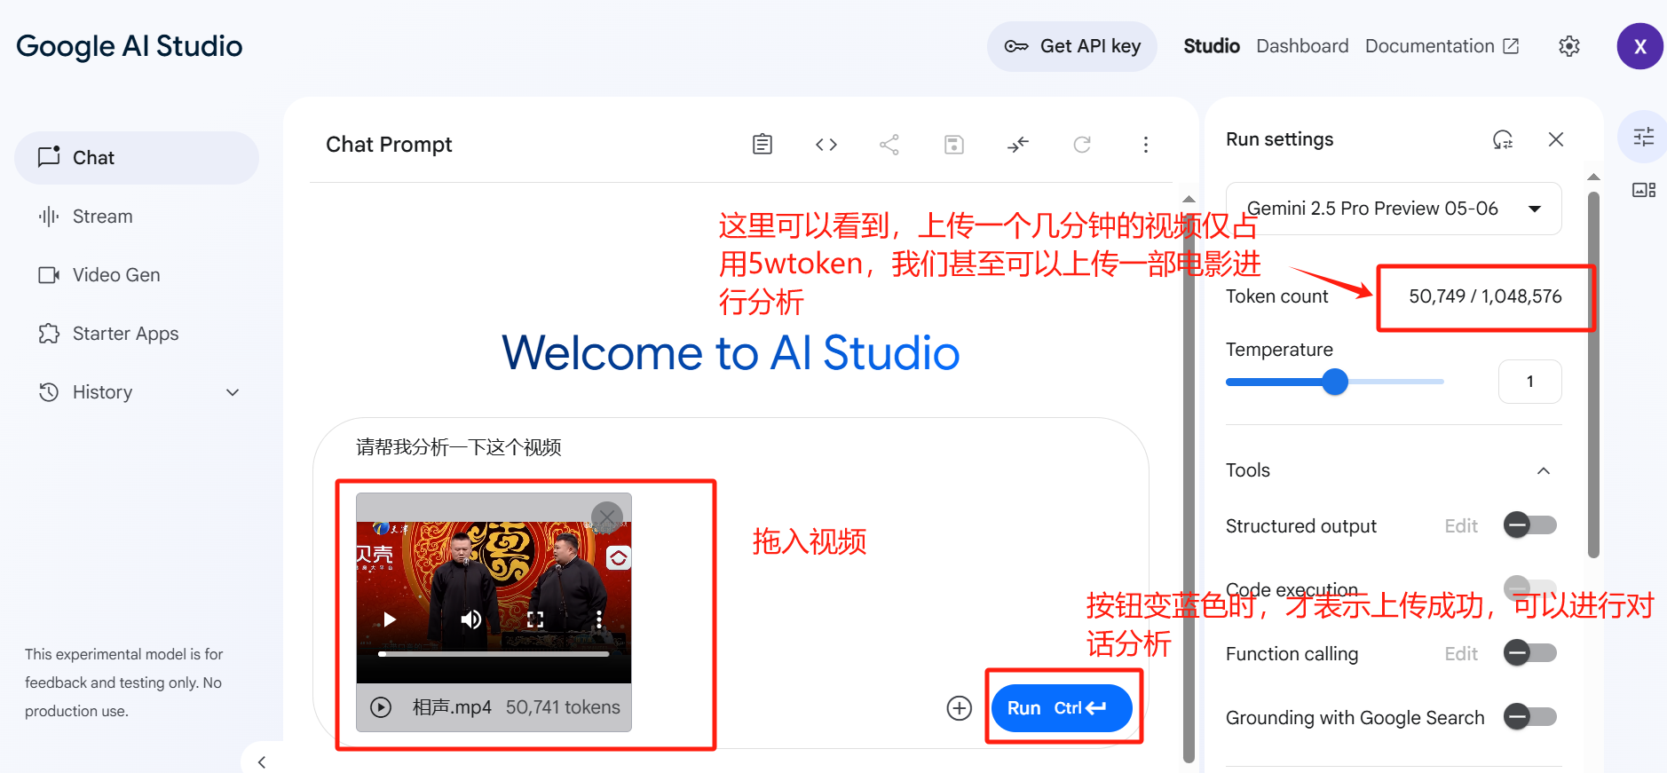The image size is (1667, 773).
Task: Click the 50,741 tokens label
Action: (x=563, y=707)
